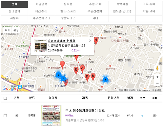Viewport: 164px width, 126px height.
Task: Open the 슈퍼스테이크-천호점 title link
Action: [x=62, y=41]
